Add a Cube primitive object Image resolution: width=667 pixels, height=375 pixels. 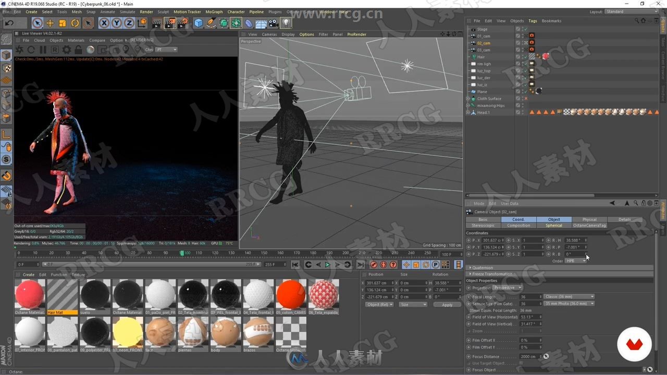point(199,23)
